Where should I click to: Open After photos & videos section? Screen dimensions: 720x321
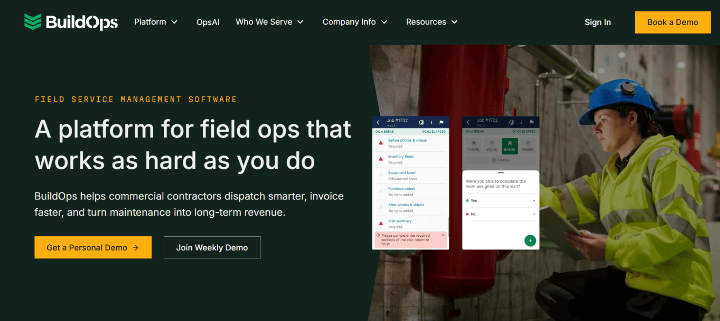click(x=410, y=208)
